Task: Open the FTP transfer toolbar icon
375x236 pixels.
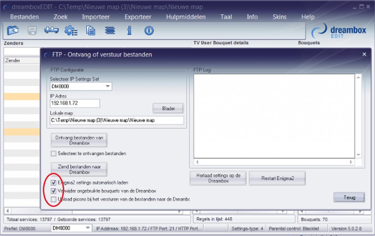Action: (x=52, y=30)
